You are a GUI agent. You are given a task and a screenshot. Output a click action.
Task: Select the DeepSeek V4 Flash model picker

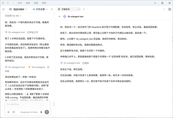click(29, 112)
